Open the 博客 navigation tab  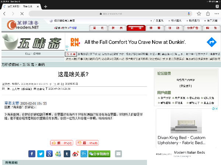click(x=155, y=28)
